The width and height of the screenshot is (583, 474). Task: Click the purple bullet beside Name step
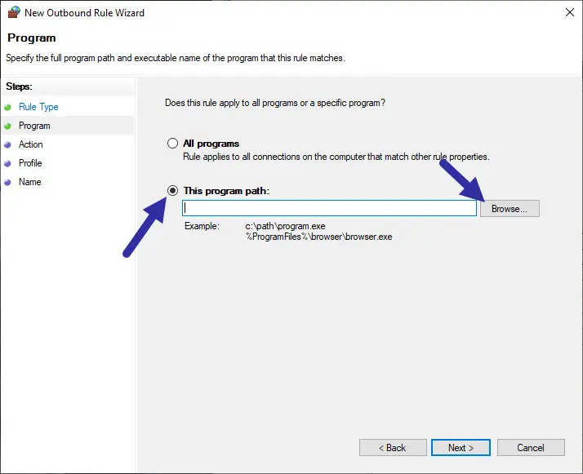8,182
